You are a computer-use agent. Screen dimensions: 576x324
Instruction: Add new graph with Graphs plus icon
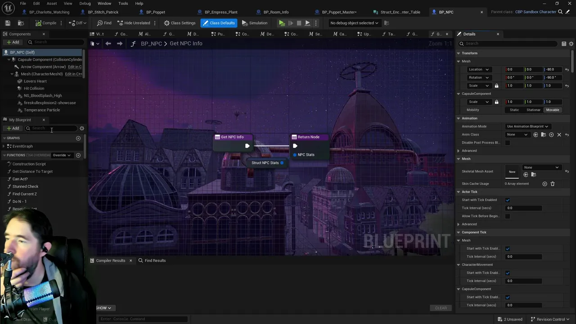pyautogui.click(x=78, y=138)
